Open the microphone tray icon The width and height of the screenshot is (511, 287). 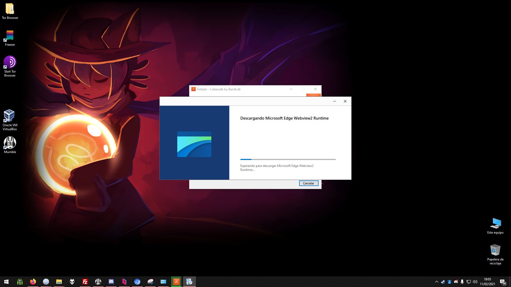click(462, 282)
